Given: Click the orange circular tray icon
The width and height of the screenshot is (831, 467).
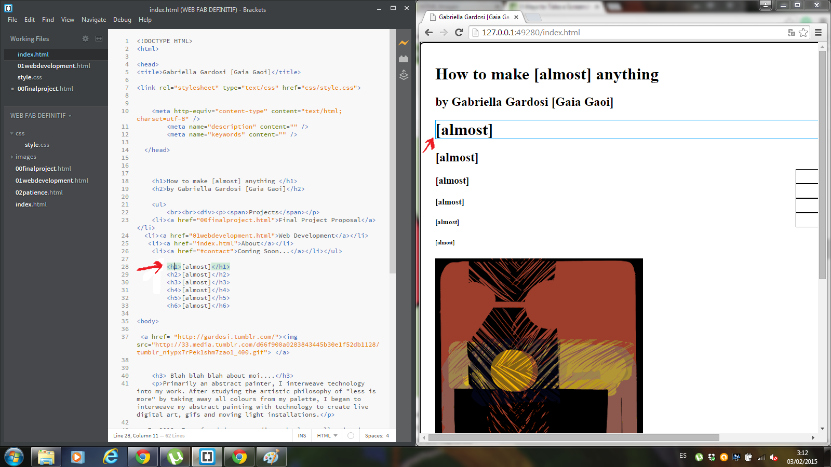Looking at the screenshot, I should (724, 457).
